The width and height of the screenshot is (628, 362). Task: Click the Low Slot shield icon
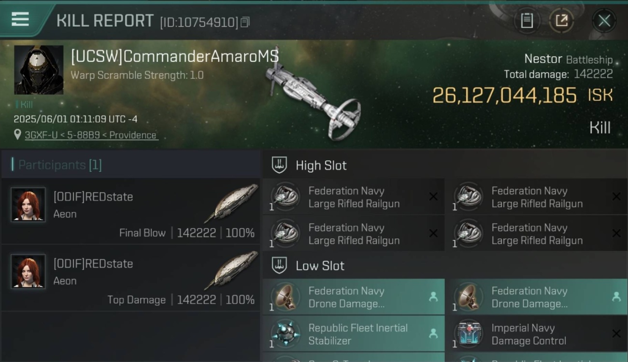coord(279,265)
